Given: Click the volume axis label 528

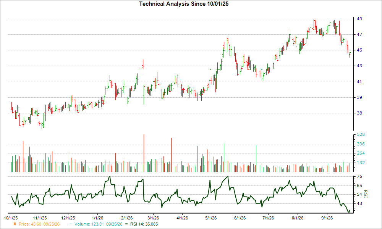Looking at the screenshot, I should click(361, 135).
